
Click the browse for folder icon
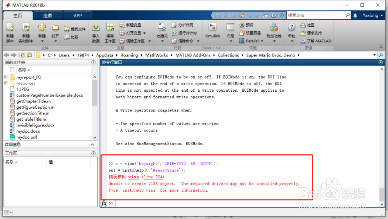pyautogui.click(x=29, y=55)
